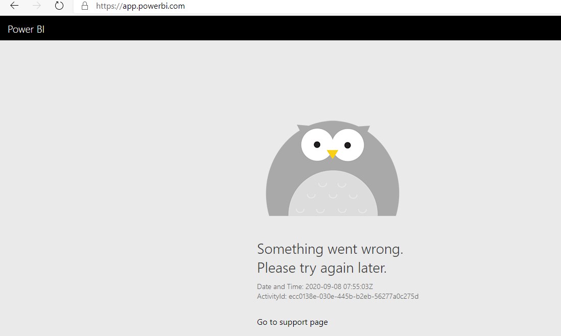The height and width of the screenshot is (336, 561).
Task: Click the browser back arrow
Action: coord(14,6)
